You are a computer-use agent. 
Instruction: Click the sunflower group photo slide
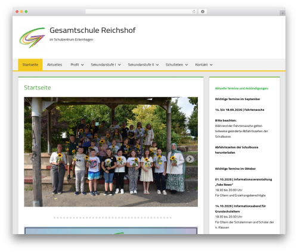pos(111,152)
